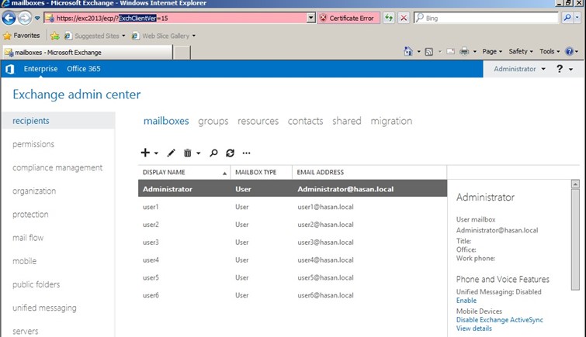Open Web Slice Gallery link
Screen dimensions: 586x337
pos(163,36)
